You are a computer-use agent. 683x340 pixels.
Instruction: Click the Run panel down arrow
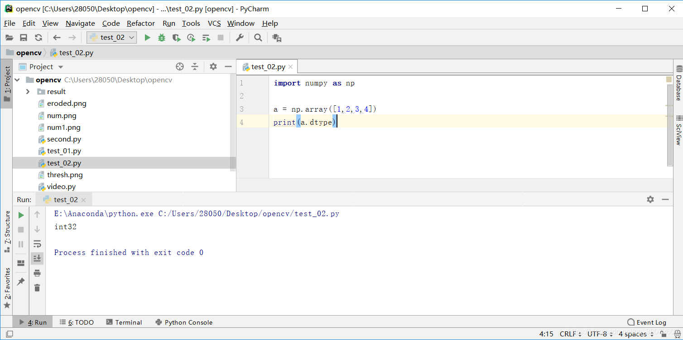(37, 229)
